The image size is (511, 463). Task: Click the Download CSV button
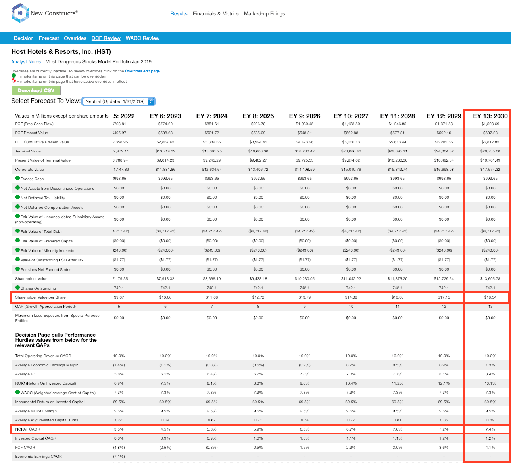(x=36, y=90)
